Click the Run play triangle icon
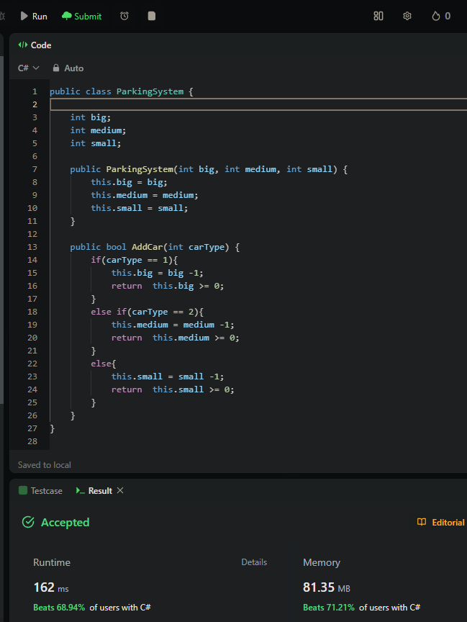This screenshot has height=622, width=467. [x=24, y=16]
